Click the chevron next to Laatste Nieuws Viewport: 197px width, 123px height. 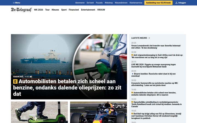[x=149, y=38]
